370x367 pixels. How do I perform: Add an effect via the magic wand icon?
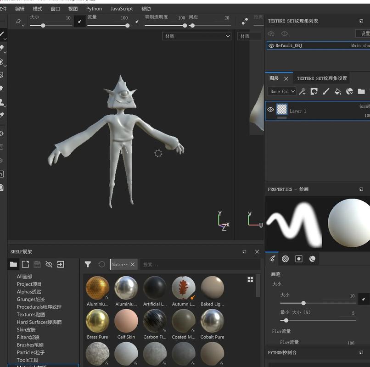[x=303, y=91]
